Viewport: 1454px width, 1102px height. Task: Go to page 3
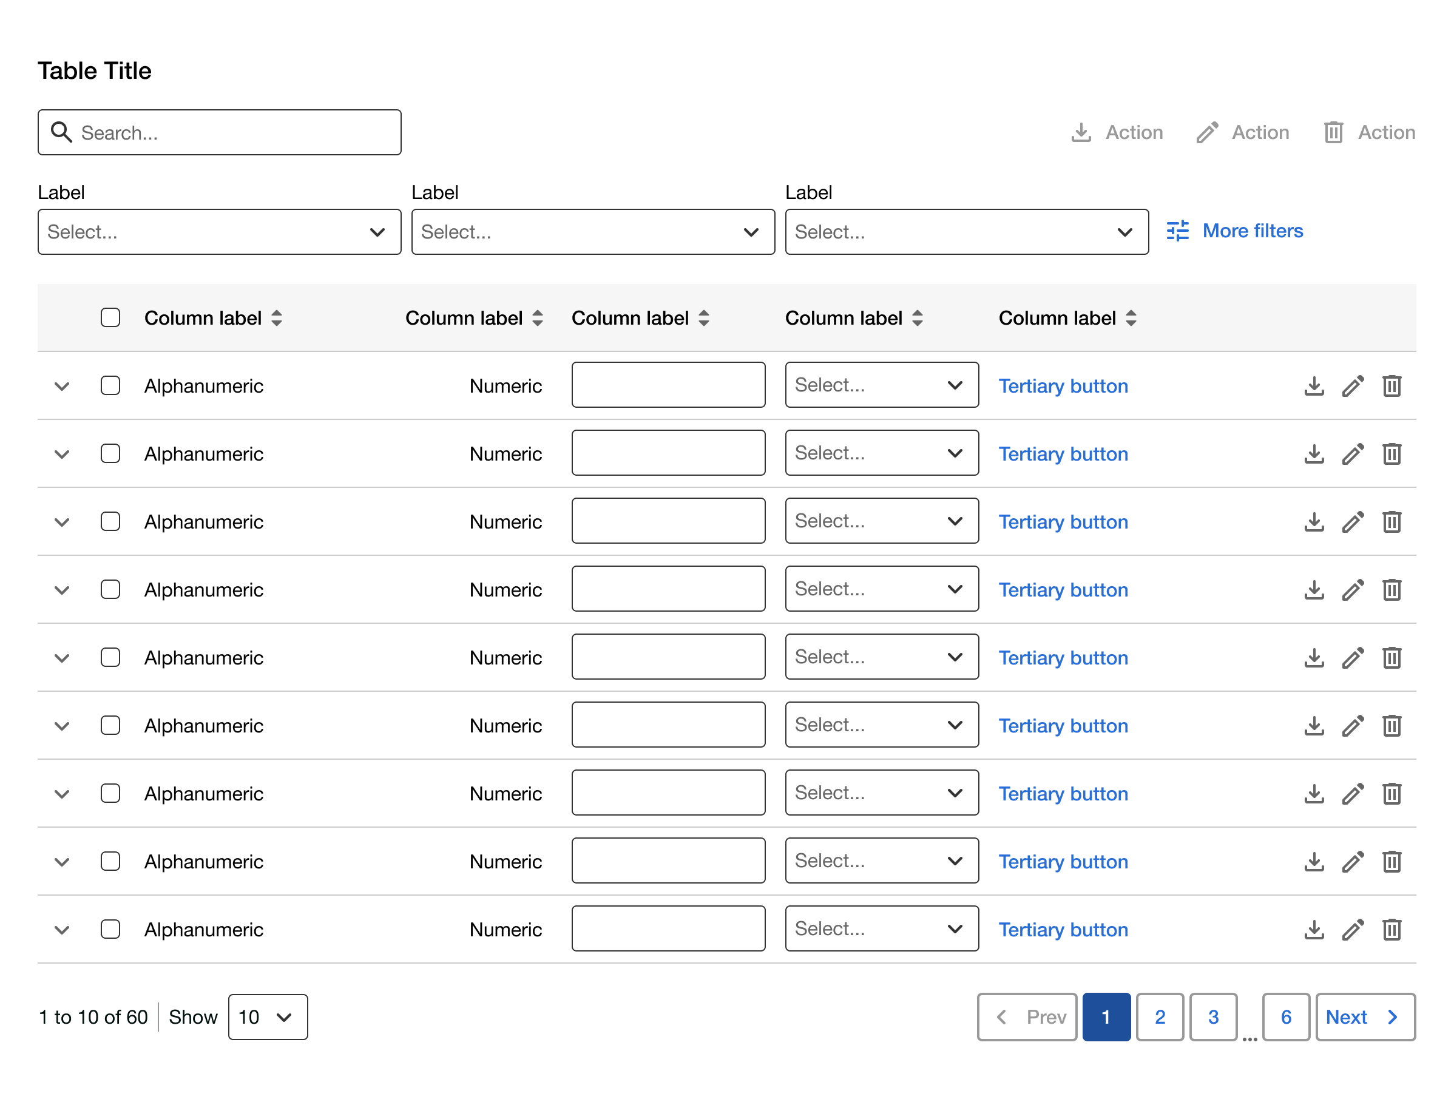1214,1017
